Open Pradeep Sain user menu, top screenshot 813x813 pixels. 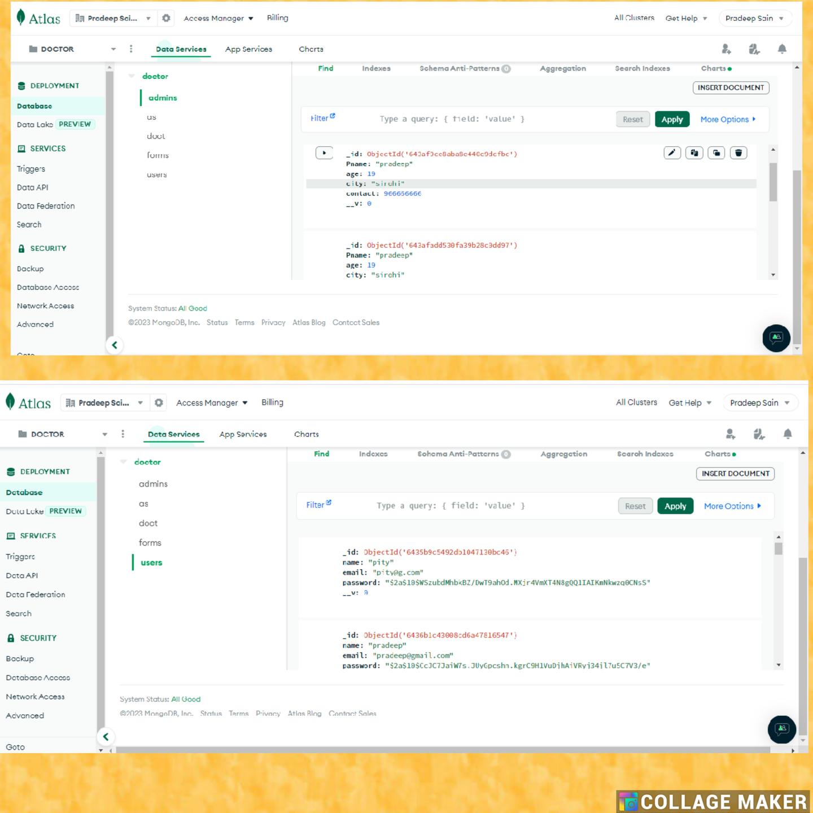point(755,18)
